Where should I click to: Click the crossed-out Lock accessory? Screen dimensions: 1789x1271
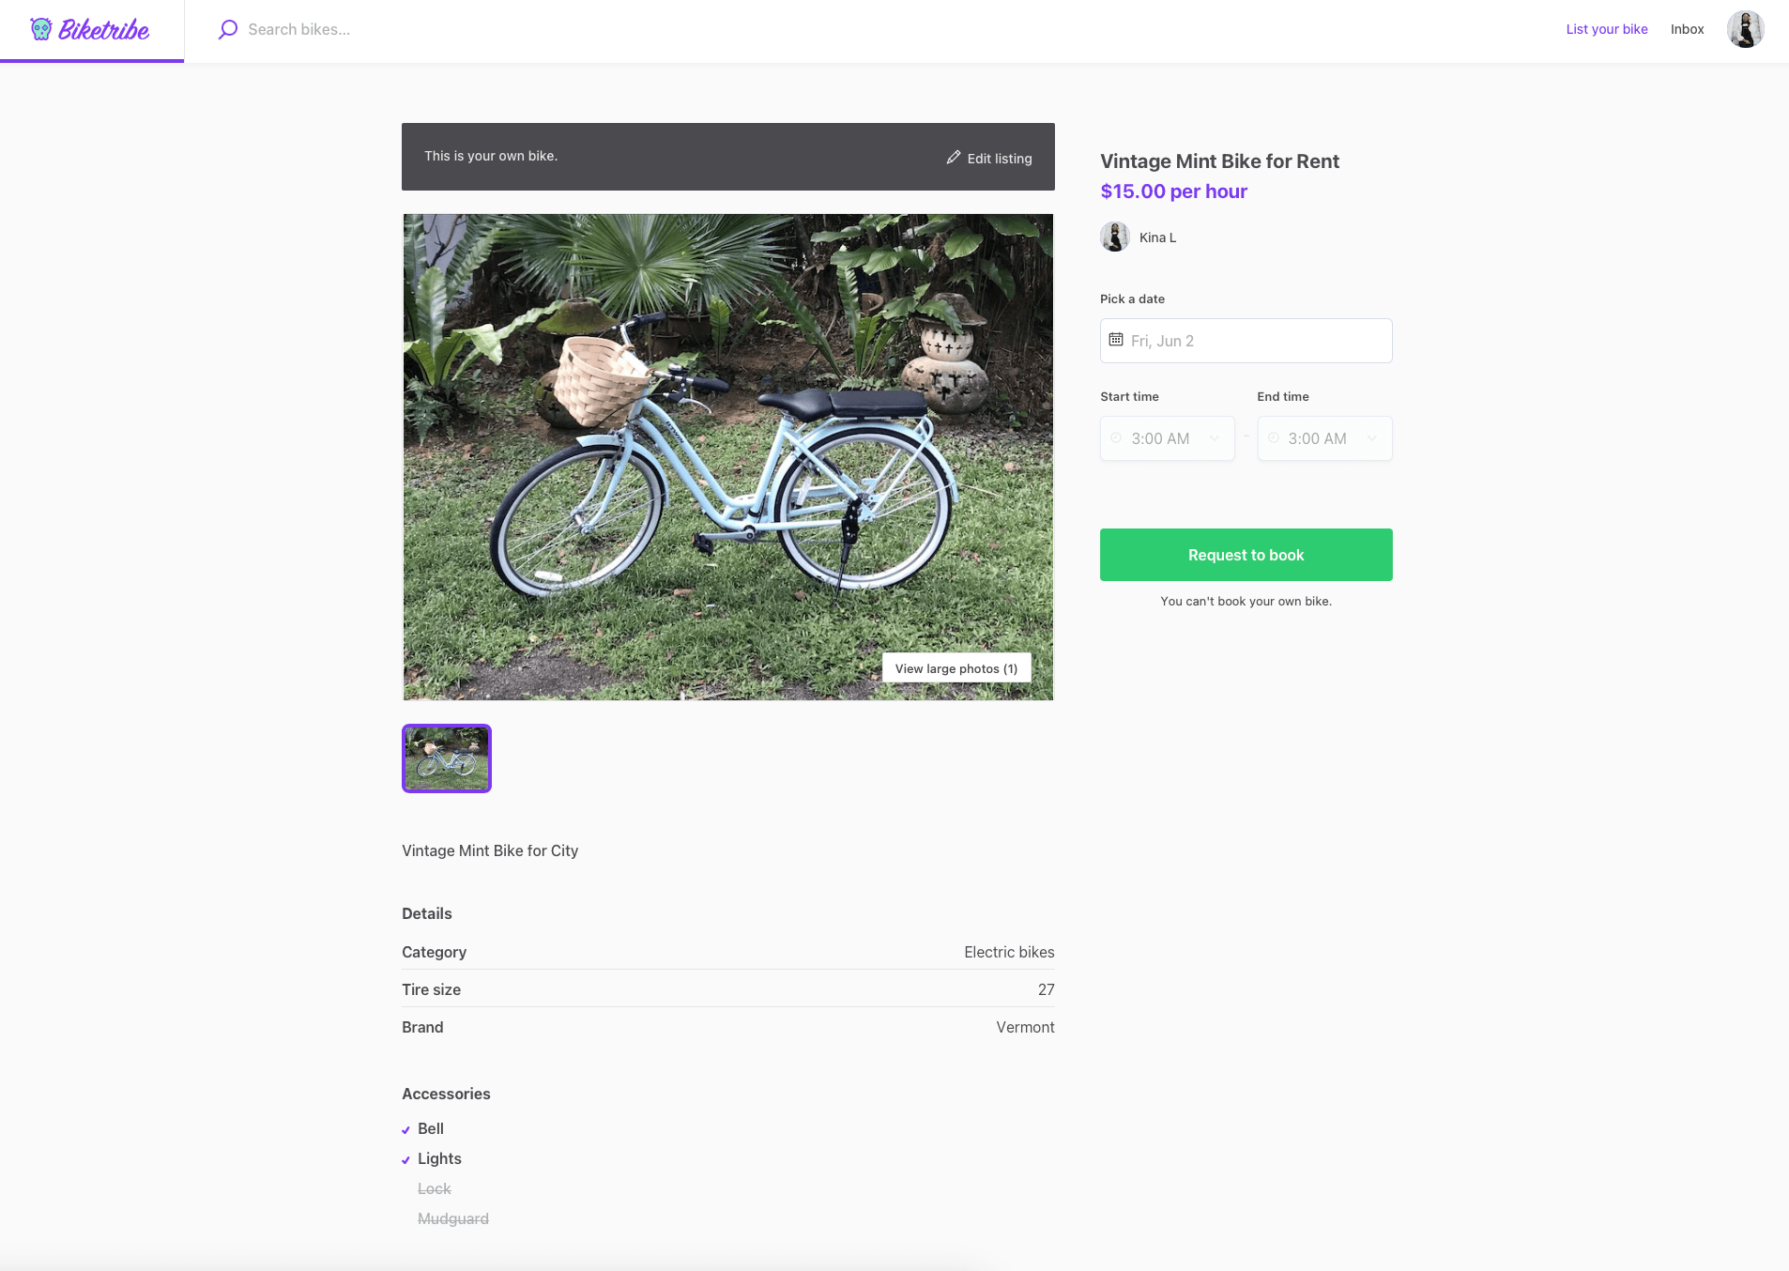[x=435, y=1189]
